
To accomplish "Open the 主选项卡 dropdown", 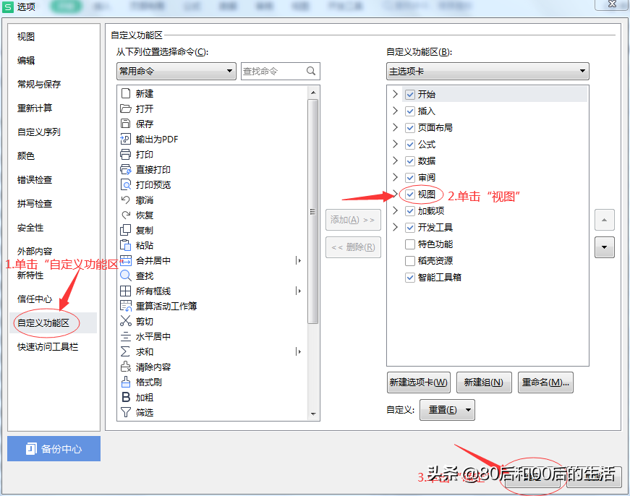I will (488, 71).
